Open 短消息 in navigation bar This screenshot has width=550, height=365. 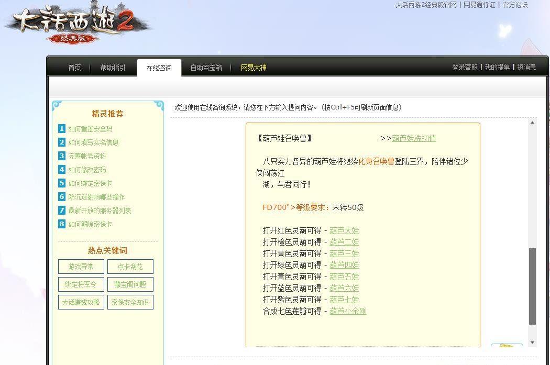pos(526,67)
